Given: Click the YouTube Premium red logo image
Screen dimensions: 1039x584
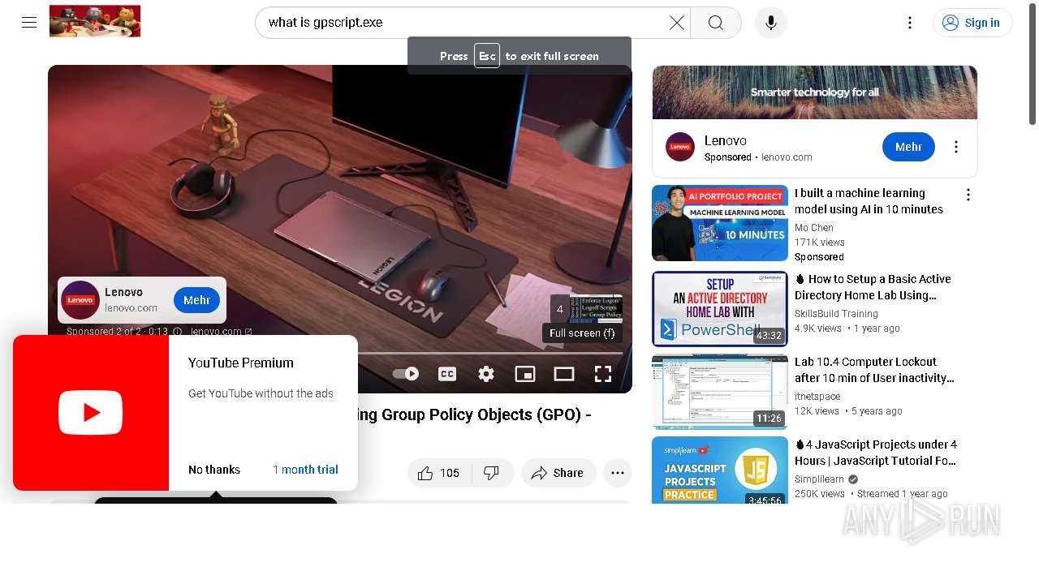Looking at the screenshot, I should tap(91, 413).
